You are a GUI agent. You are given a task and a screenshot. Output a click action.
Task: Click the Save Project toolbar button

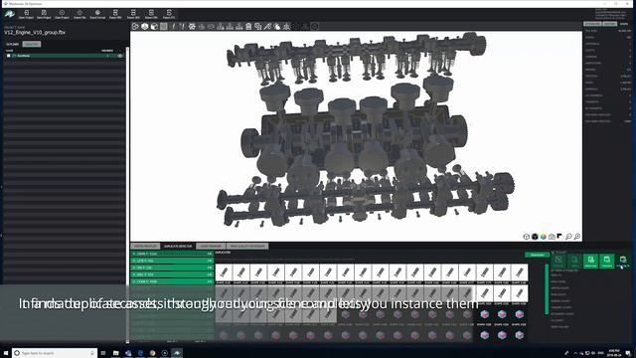[x=44, y=15]
